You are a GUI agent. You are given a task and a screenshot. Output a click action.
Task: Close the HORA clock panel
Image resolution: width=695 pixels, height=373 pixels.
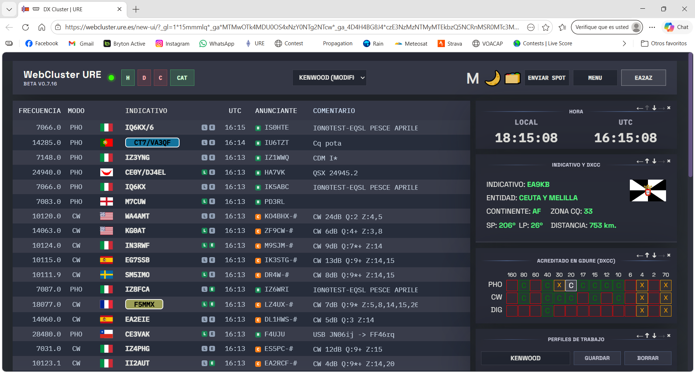[669, 108]
